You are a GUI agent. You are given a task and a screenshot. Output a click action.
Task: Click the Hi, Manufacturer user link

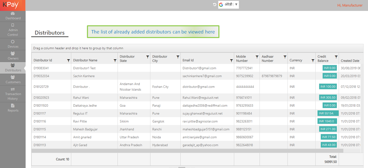pyautogui.click(x=350, y=5)
